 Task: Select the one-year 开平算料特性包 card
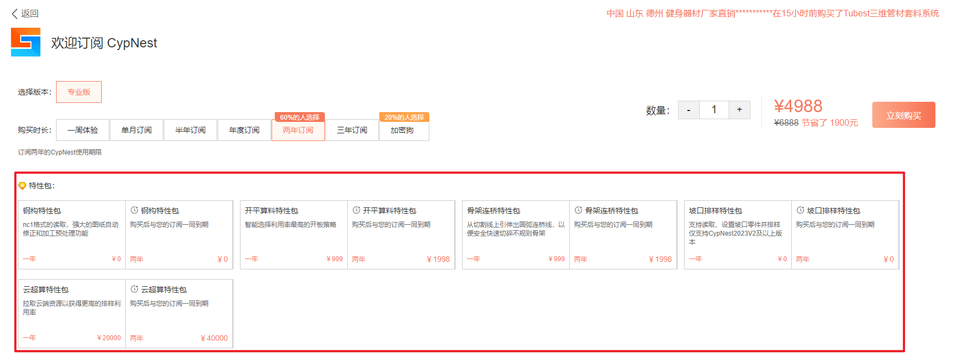point(294,235)
